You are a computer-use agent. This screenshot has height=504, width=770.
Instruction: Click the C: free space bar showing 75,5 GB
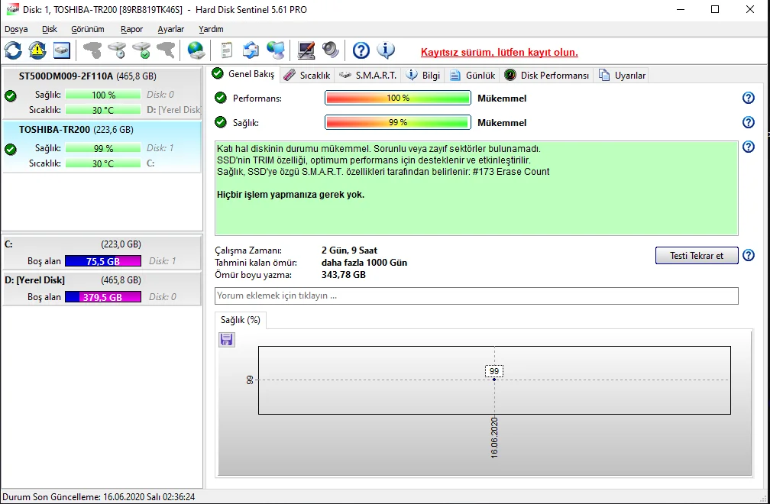[103, 261]
